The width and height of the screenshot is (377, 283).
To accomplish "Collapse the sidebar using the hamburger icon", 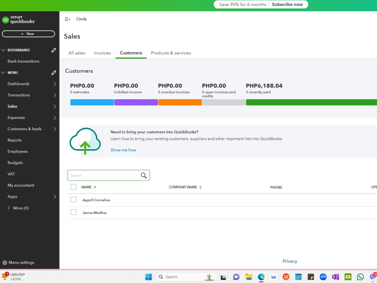I will pos(67,19).
